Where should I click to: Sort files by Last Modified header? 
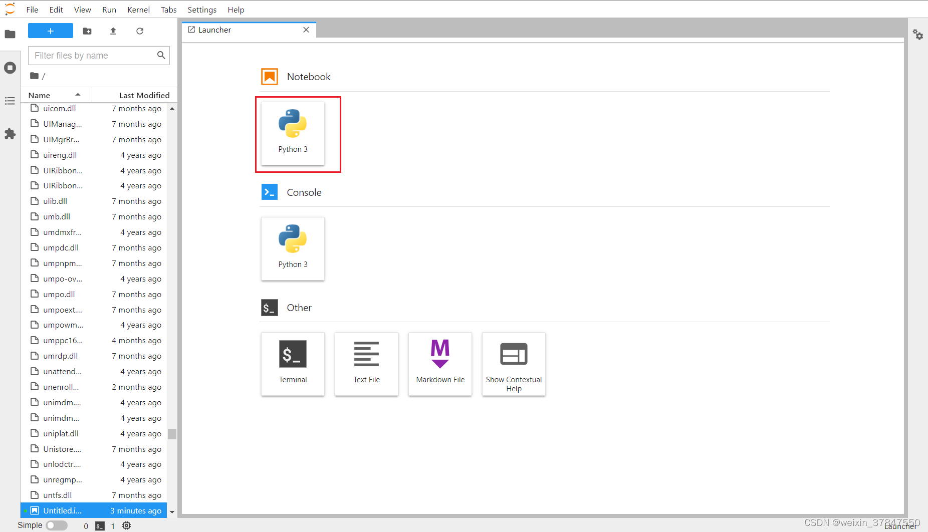click(x=134, y=95)
